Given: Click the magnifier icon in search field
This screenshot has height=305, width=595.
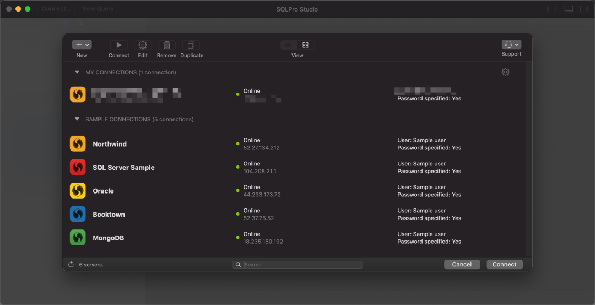Looking at the screenshot, I should click(x=239, y=265).
